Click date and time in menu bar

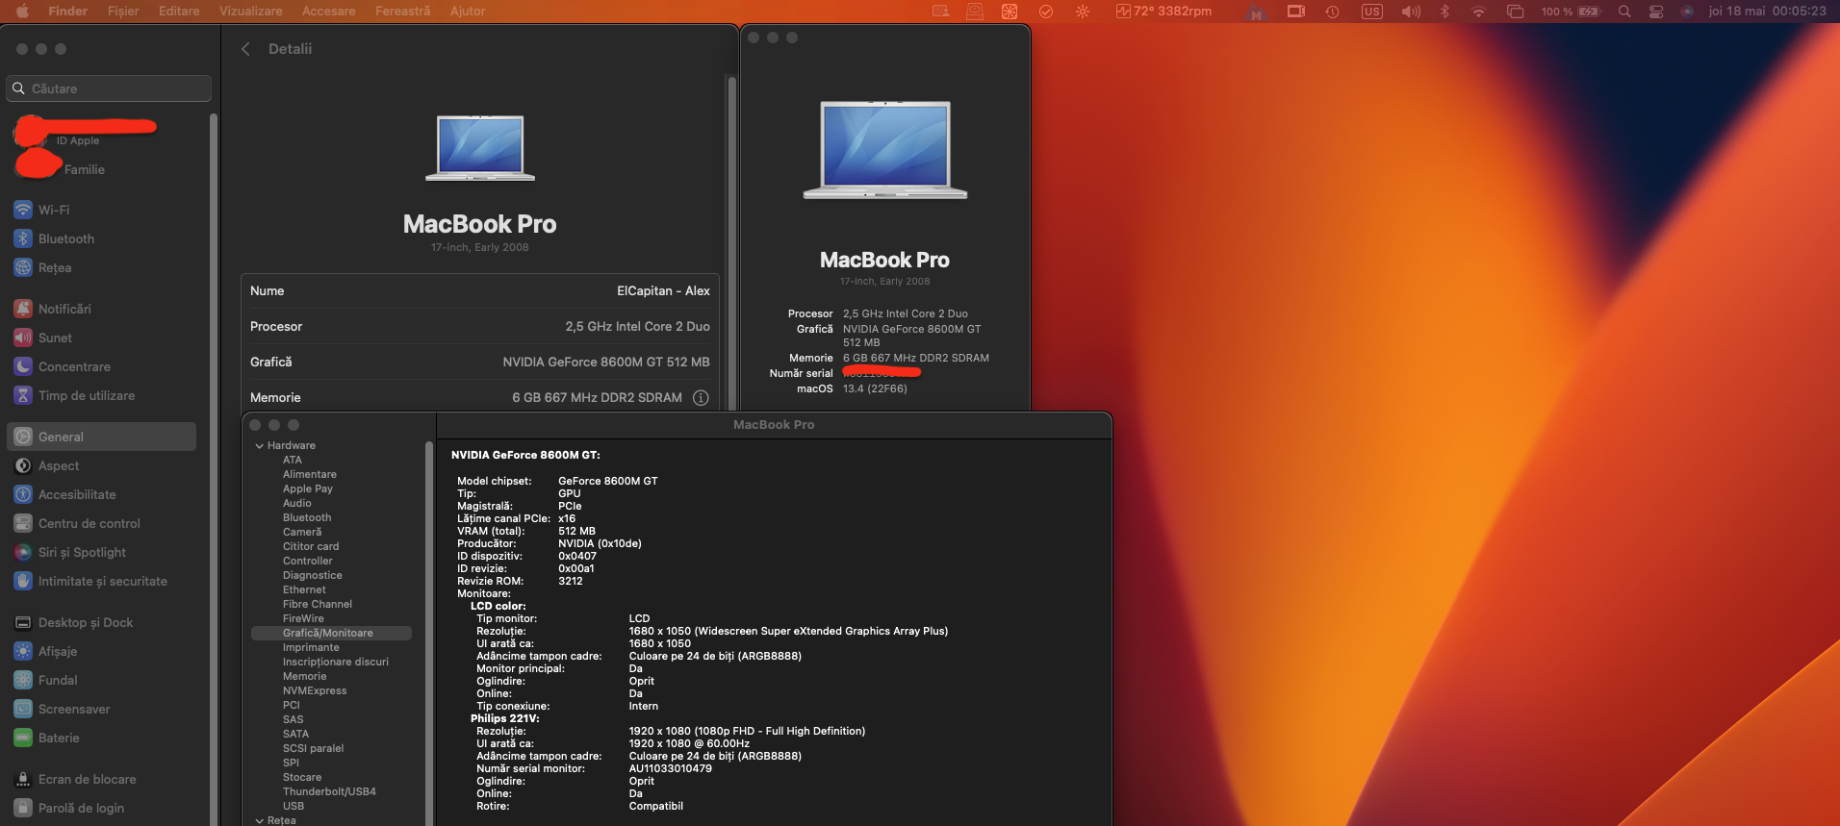1767,12
